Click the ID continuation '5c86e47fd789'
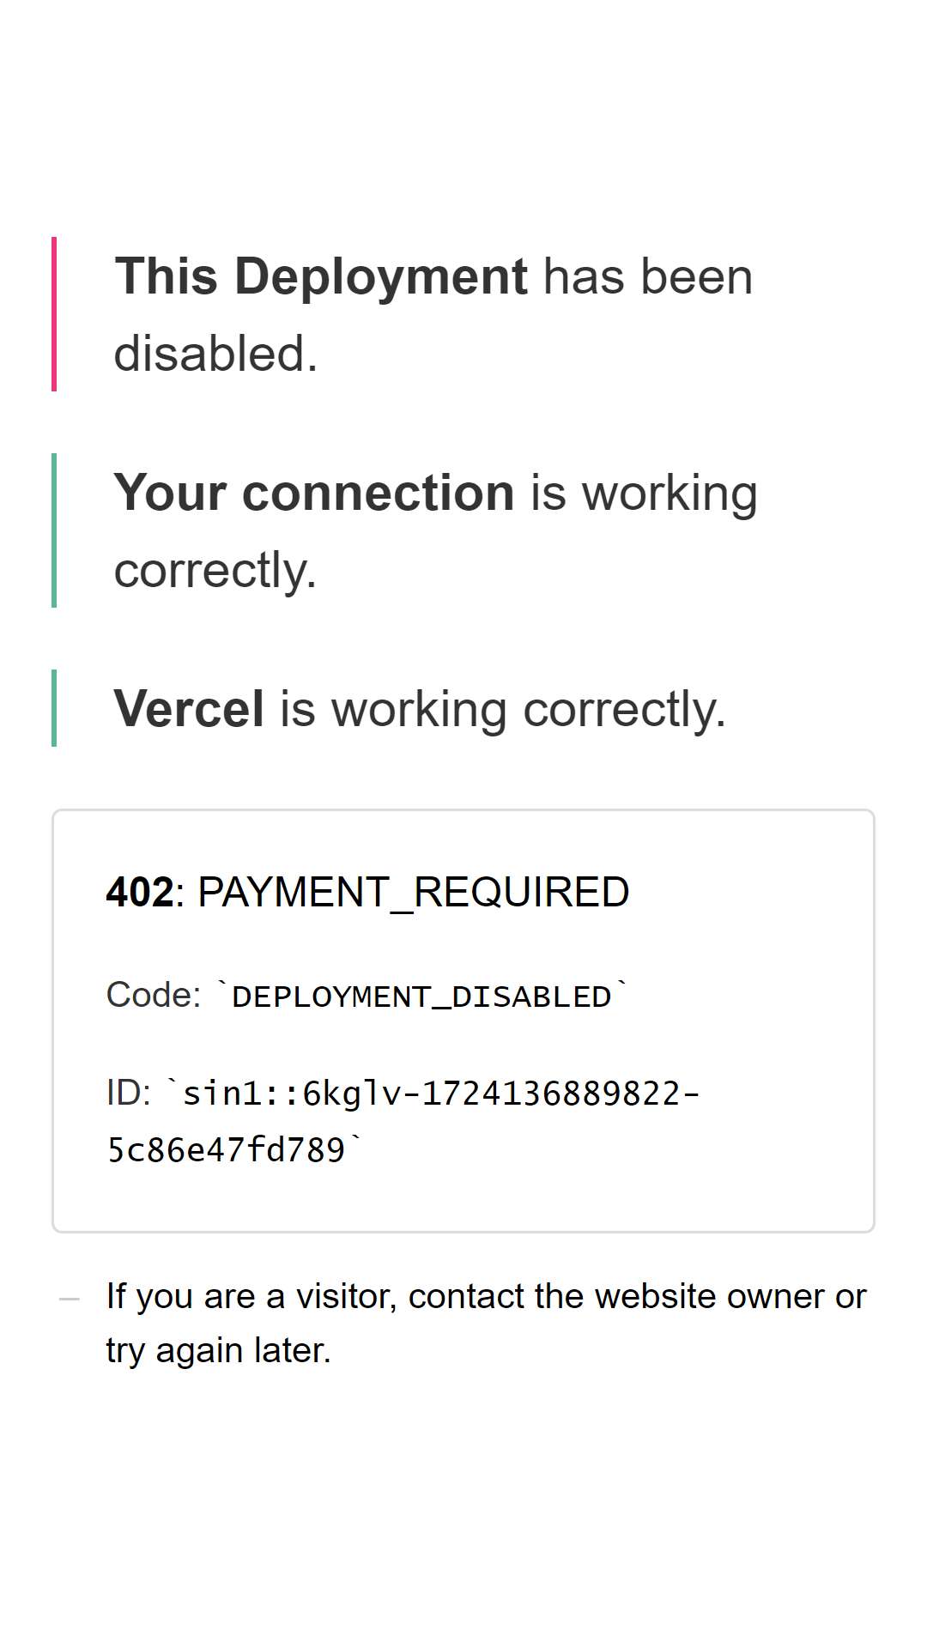 click(x=227, y=1150)
